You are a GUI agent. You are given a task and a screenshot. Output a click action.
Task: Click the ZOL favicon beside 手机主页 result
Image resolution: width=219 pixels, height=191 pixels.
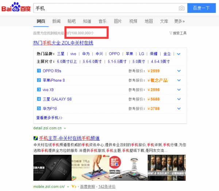click(x=35, y=138)
